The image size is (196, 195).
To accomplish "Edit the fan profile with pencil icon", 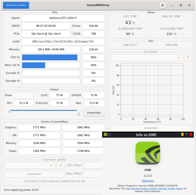I will [x=187, y=57].
